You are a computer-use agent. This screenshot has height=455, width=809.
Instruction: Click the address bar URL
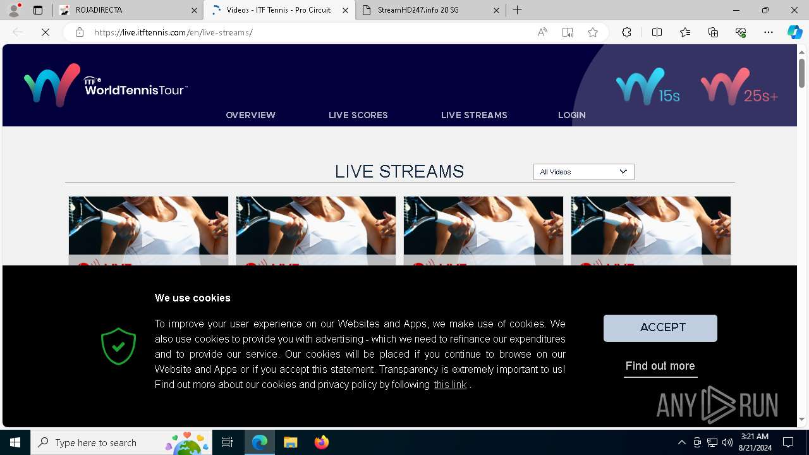(173, 32)
